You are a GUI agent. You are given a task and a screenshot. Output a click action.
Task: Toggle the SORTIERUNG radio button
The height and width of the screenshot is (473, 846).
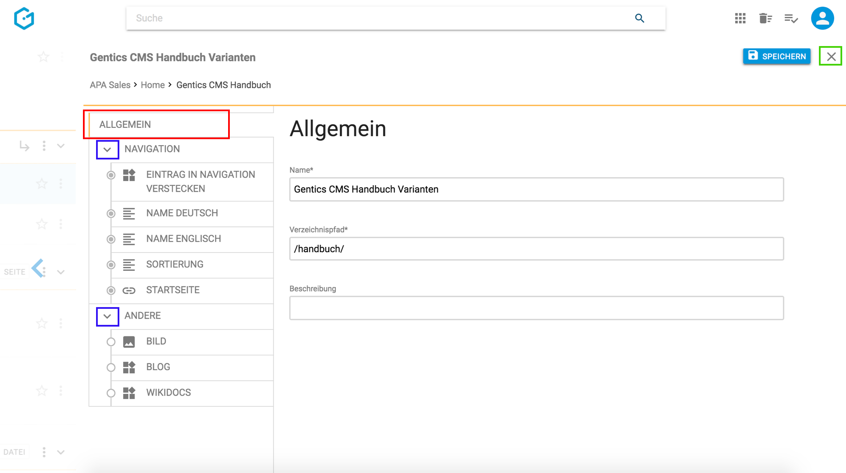point(111,265)
